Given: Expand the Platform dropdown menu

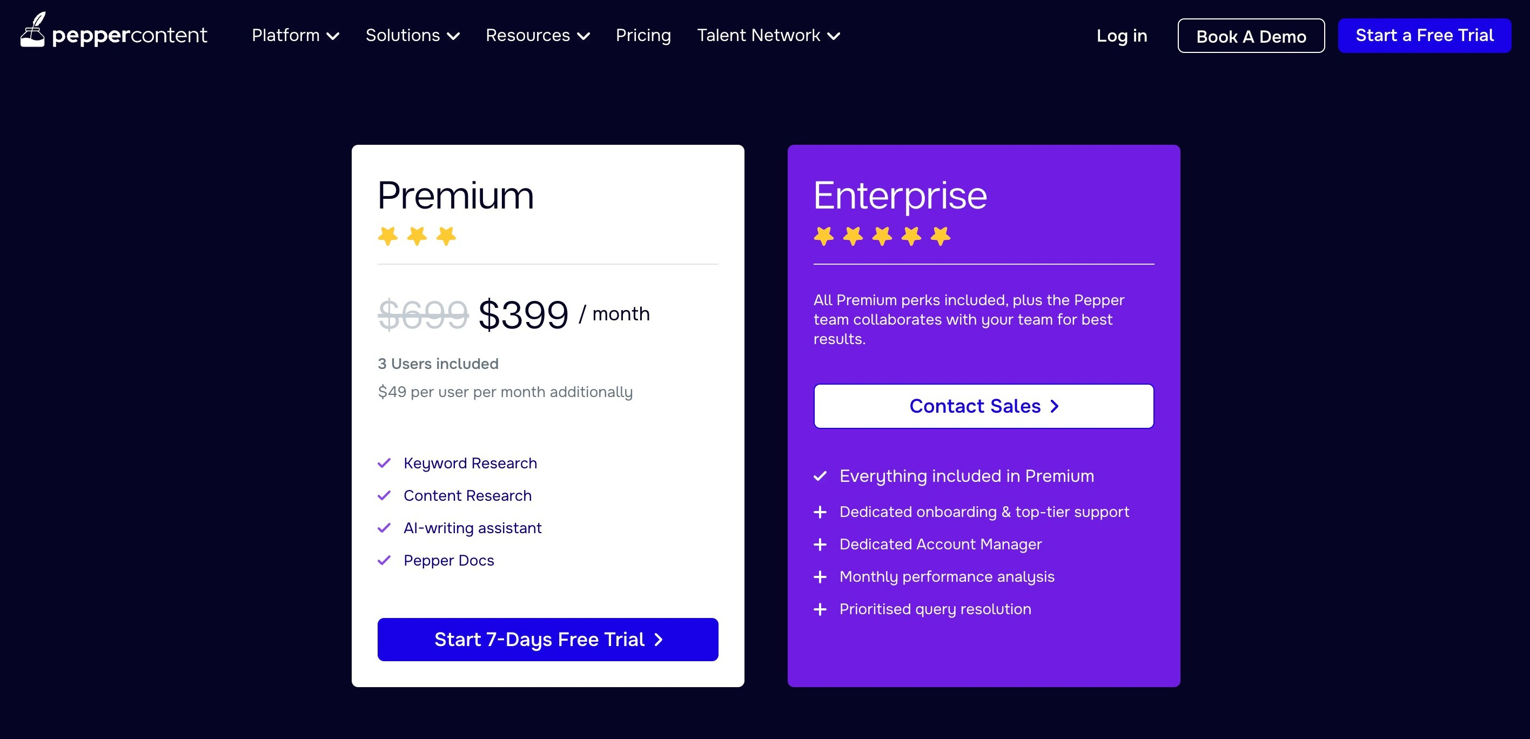Looking at the screenshot, I should point(295,35).
